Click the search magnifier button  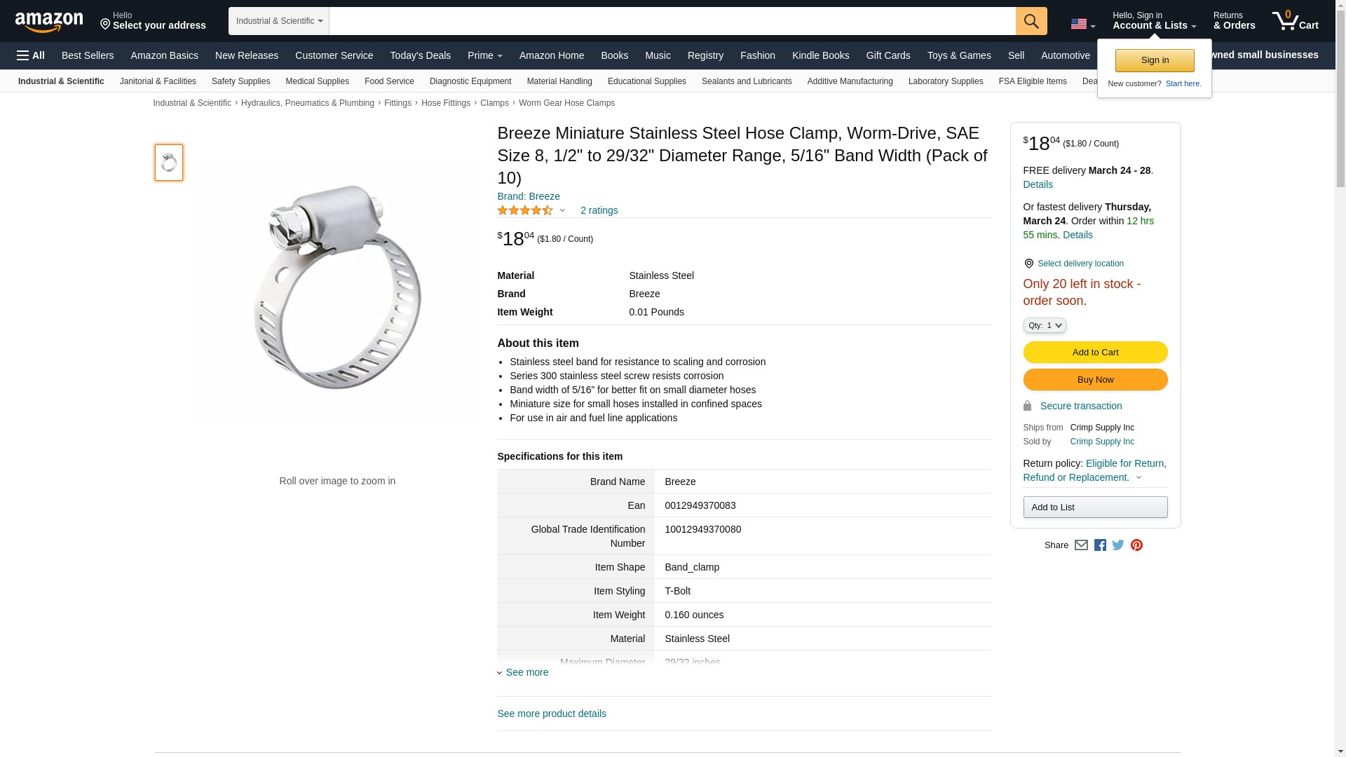click(x=1031, y=21)
